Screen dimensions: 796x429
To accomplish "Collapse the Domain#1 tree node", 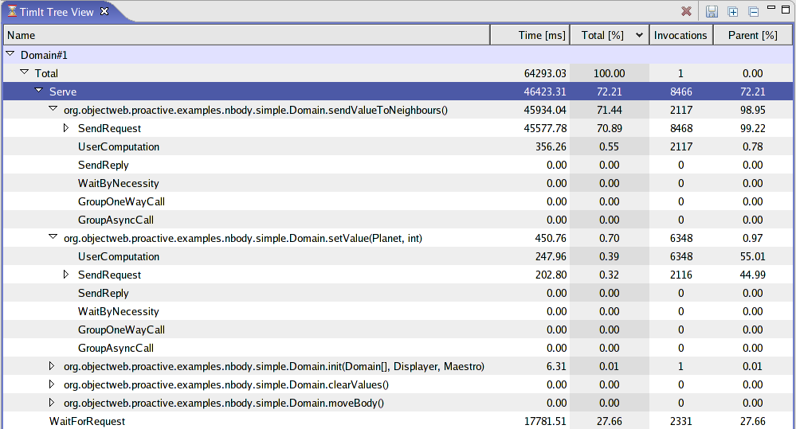I will 10,53.
